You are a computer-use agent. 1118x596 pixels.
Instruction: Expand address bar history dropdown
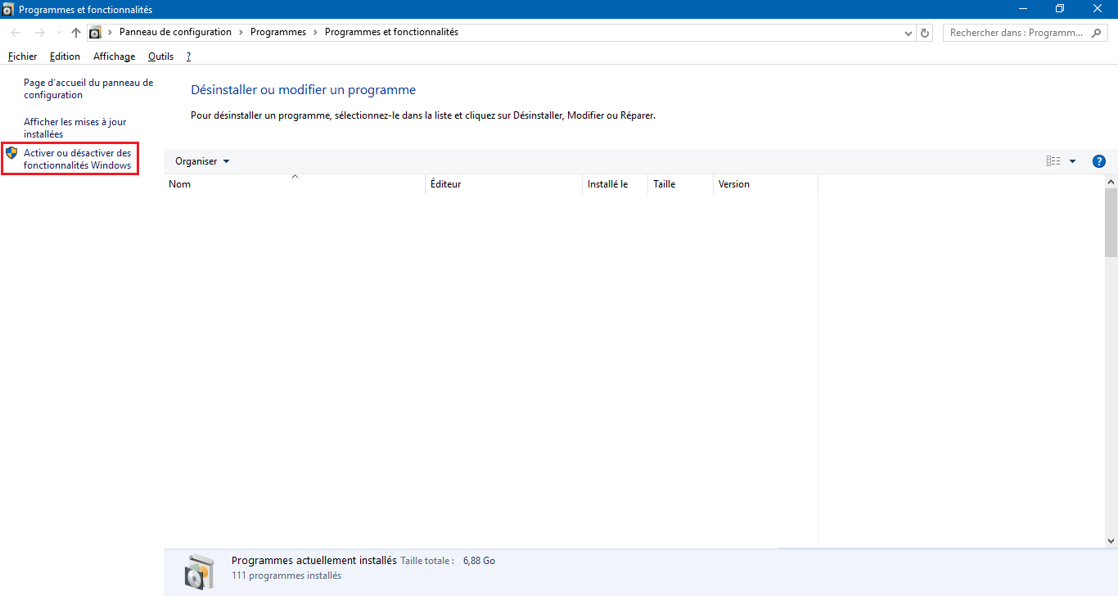(908, 33)
